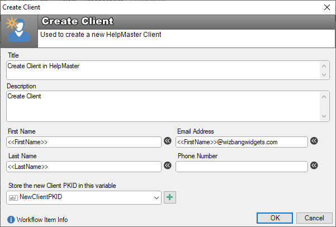The image size is (336, 227).
Task: Click the 'Email Address' label
Action: (196, 131)
